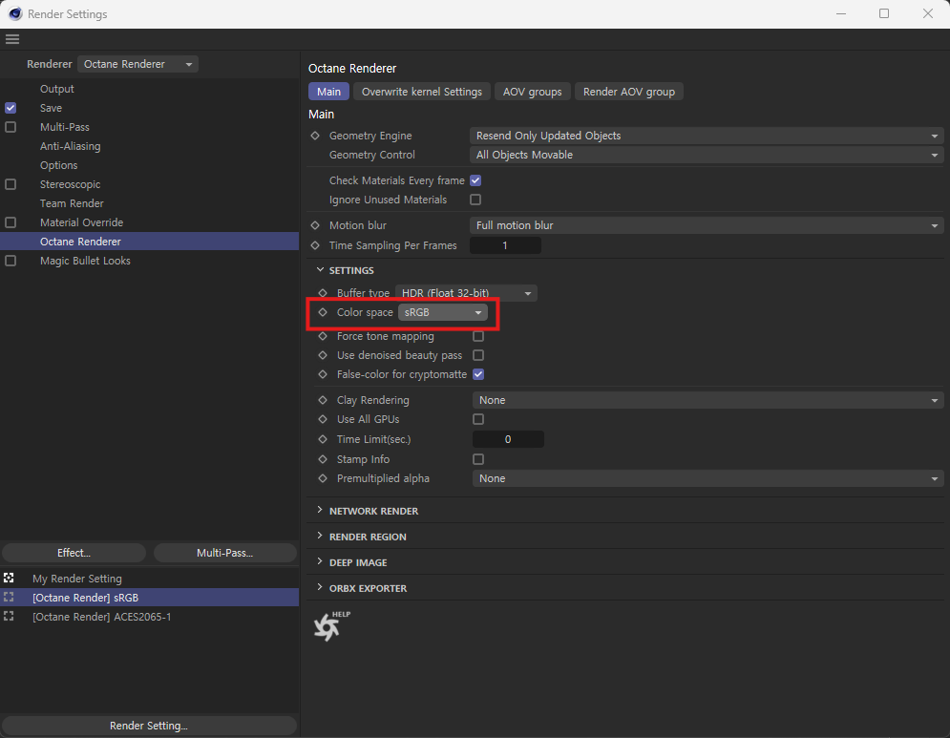950x738 pixels.
Task: Click the Effect... button
Action: 74,553
